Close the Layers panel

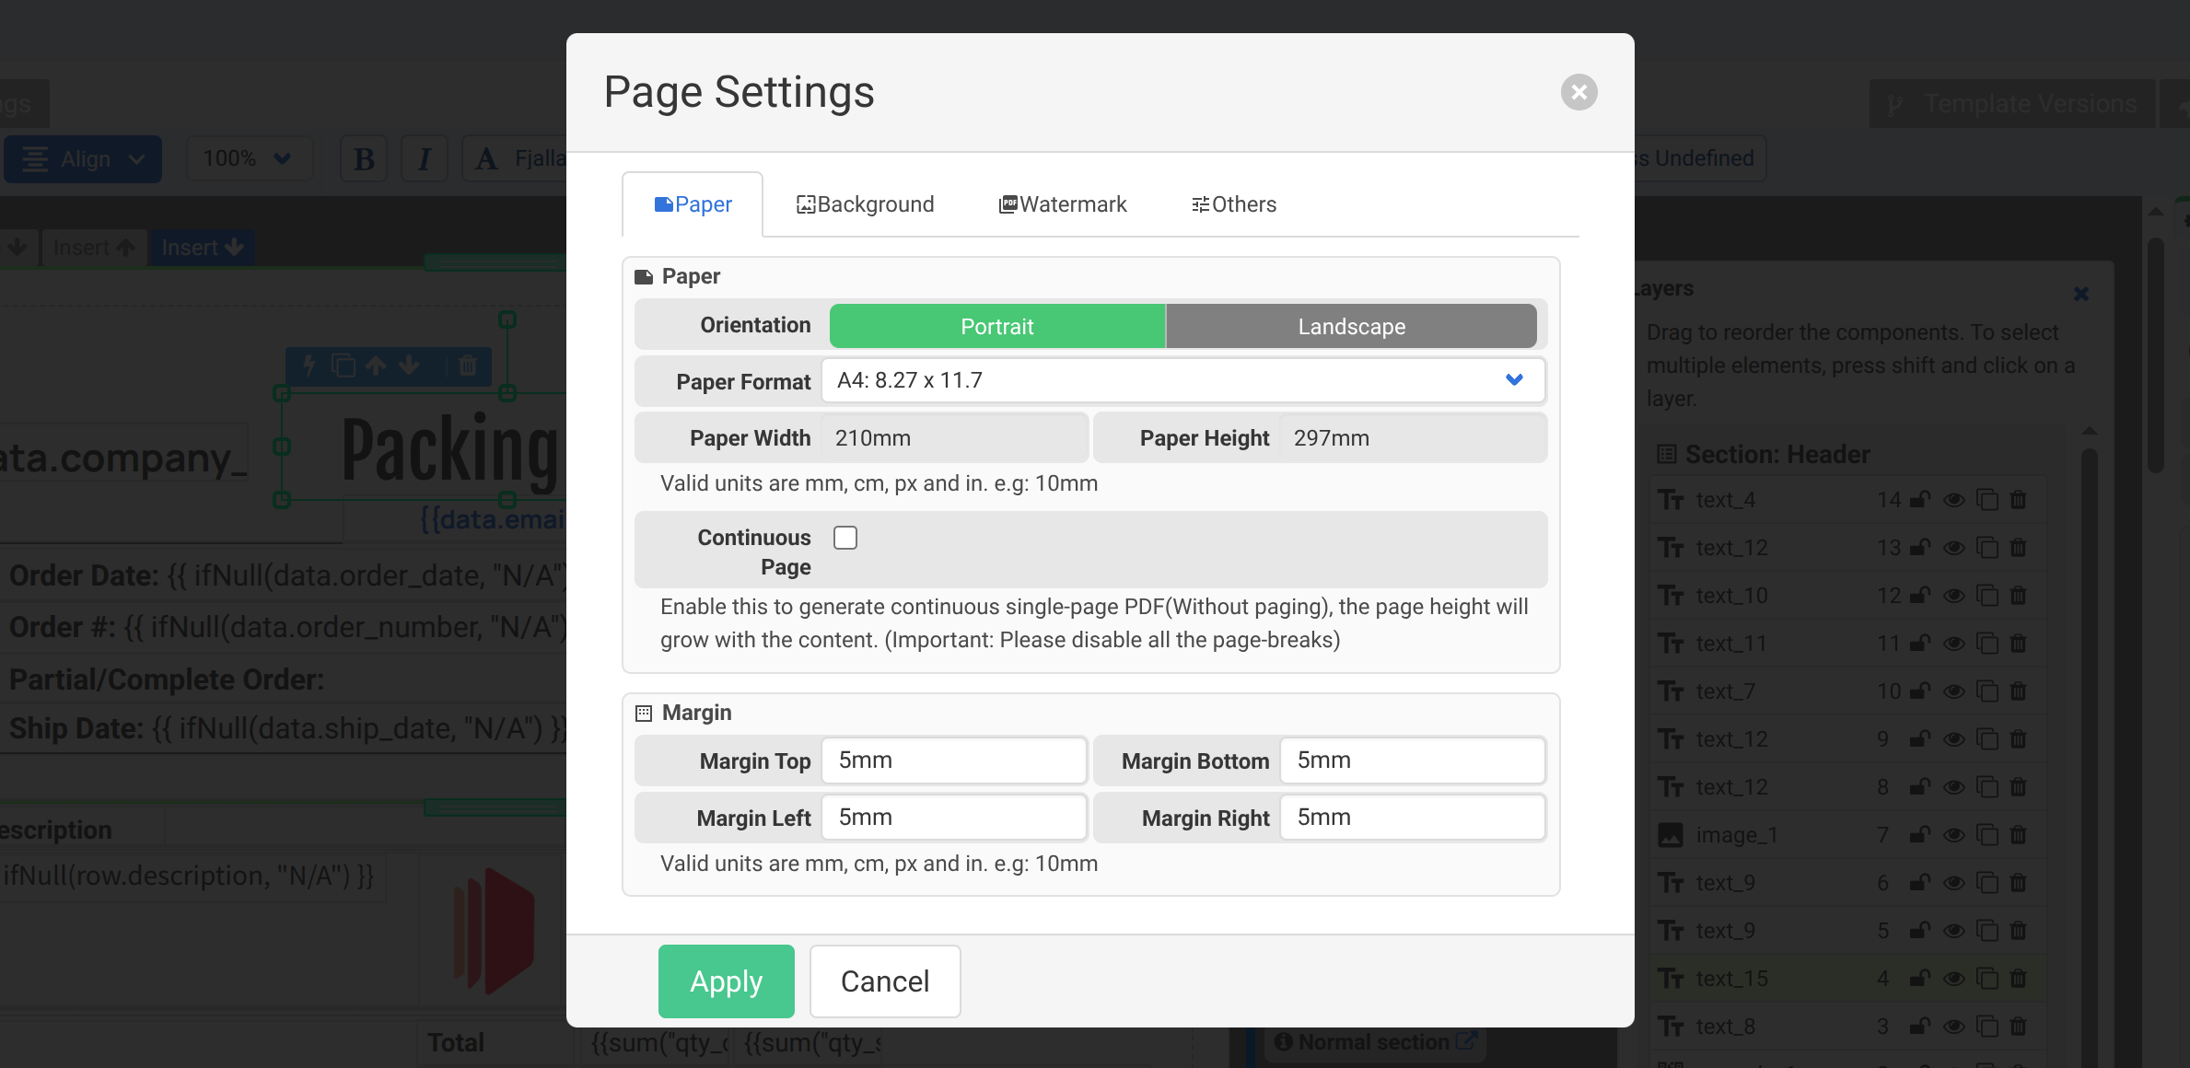pyautogui.click(x=2081, y=294)
